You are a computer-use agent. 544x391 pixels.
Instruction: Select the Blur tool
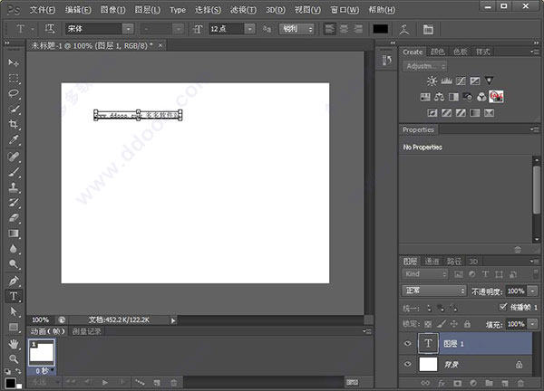[14, 249]
